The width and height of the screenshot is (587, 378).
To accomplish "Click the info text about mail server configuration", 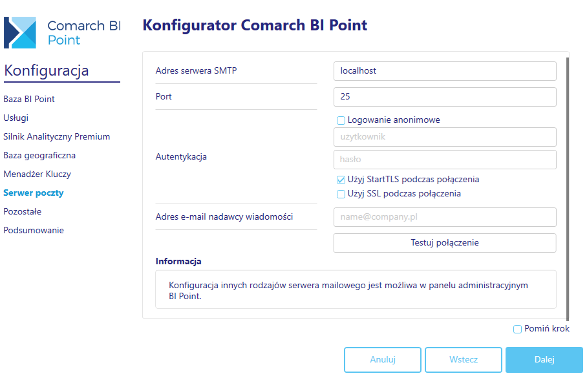I will pyautogui.click(x=348, y=290).
